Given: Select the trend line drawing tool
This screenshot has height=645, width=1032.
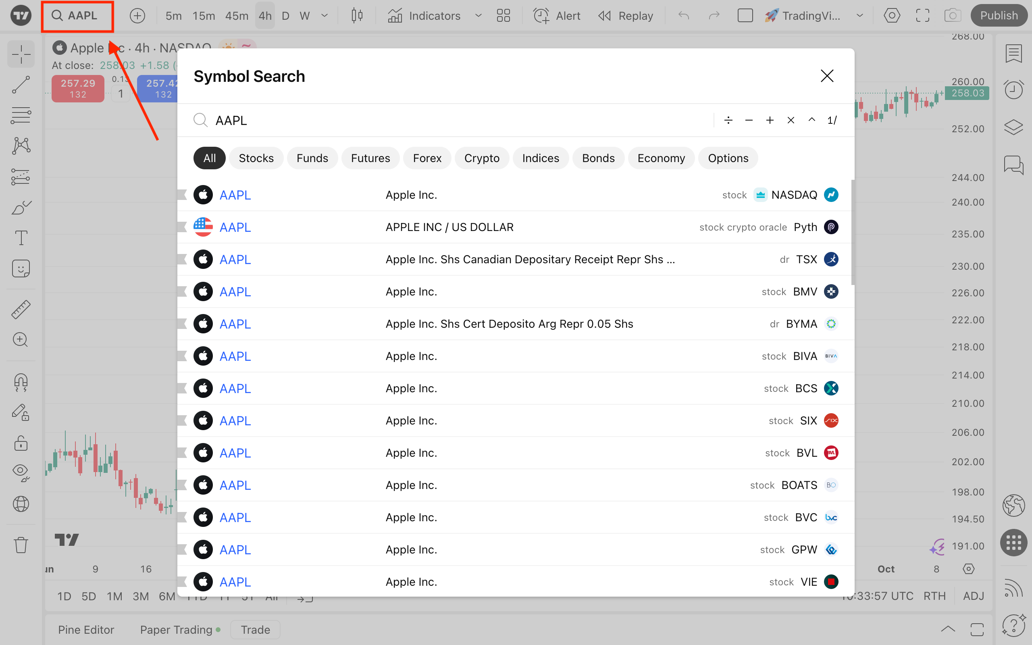Looking at the screenshot, I should [x=21, y=85].
